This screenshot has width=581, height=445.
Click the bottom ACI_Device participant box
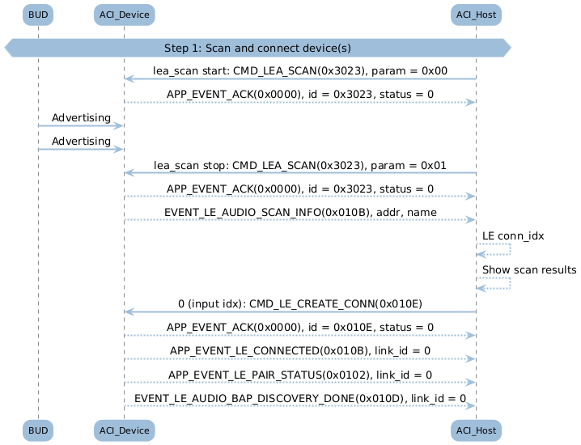coord(124,430)
